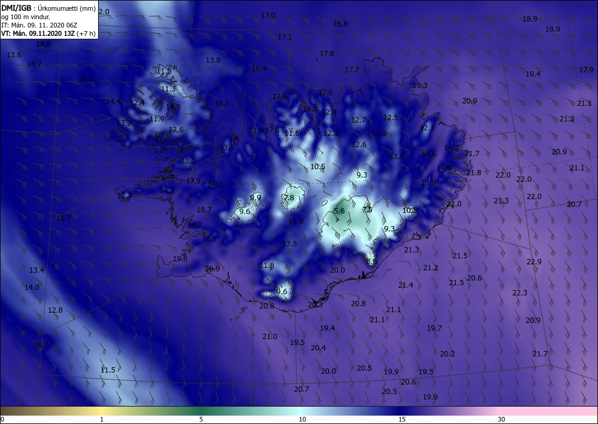Select the 'og 100 m vindur.' text line

[26, 17]
